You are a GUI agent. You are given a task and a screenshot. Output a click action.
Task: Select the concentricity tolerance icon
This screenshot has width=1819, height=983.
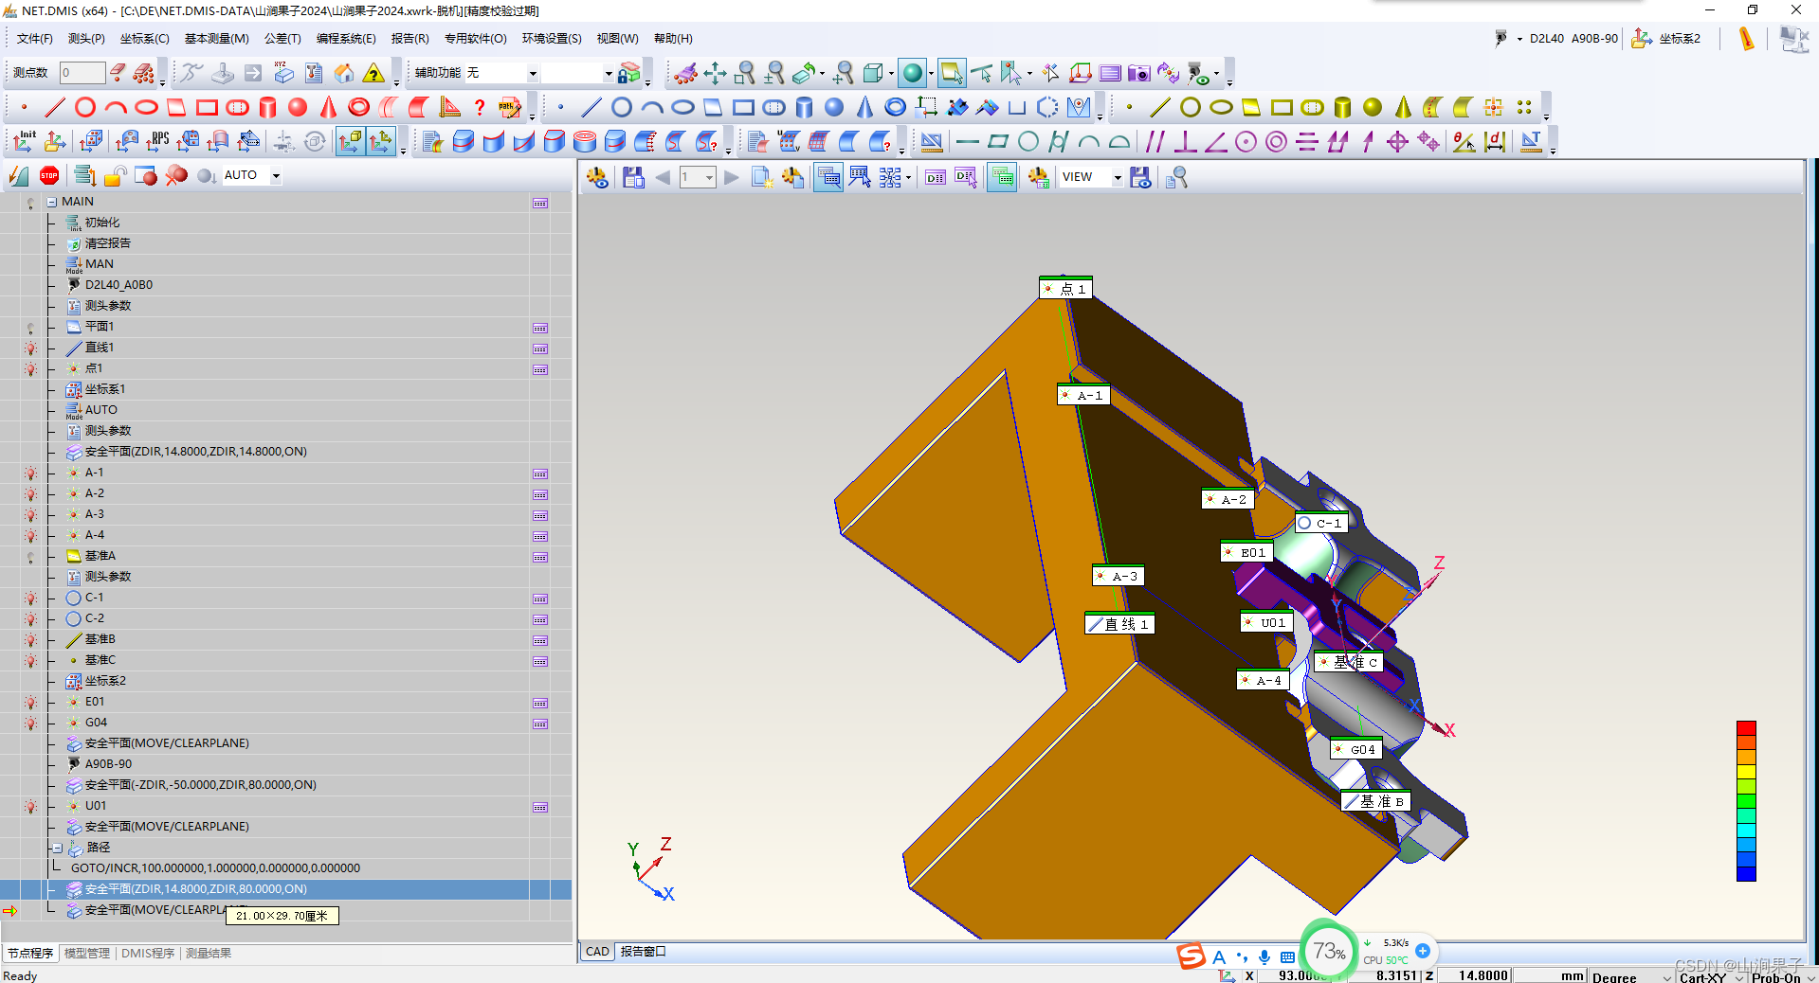1276,142
